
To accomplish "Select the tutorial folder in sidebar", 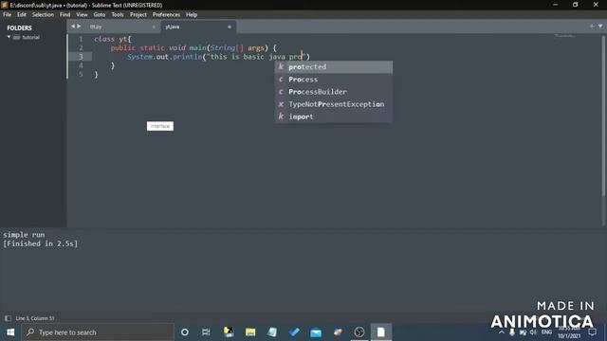I will pyautogui.click(x=31, y=37).
